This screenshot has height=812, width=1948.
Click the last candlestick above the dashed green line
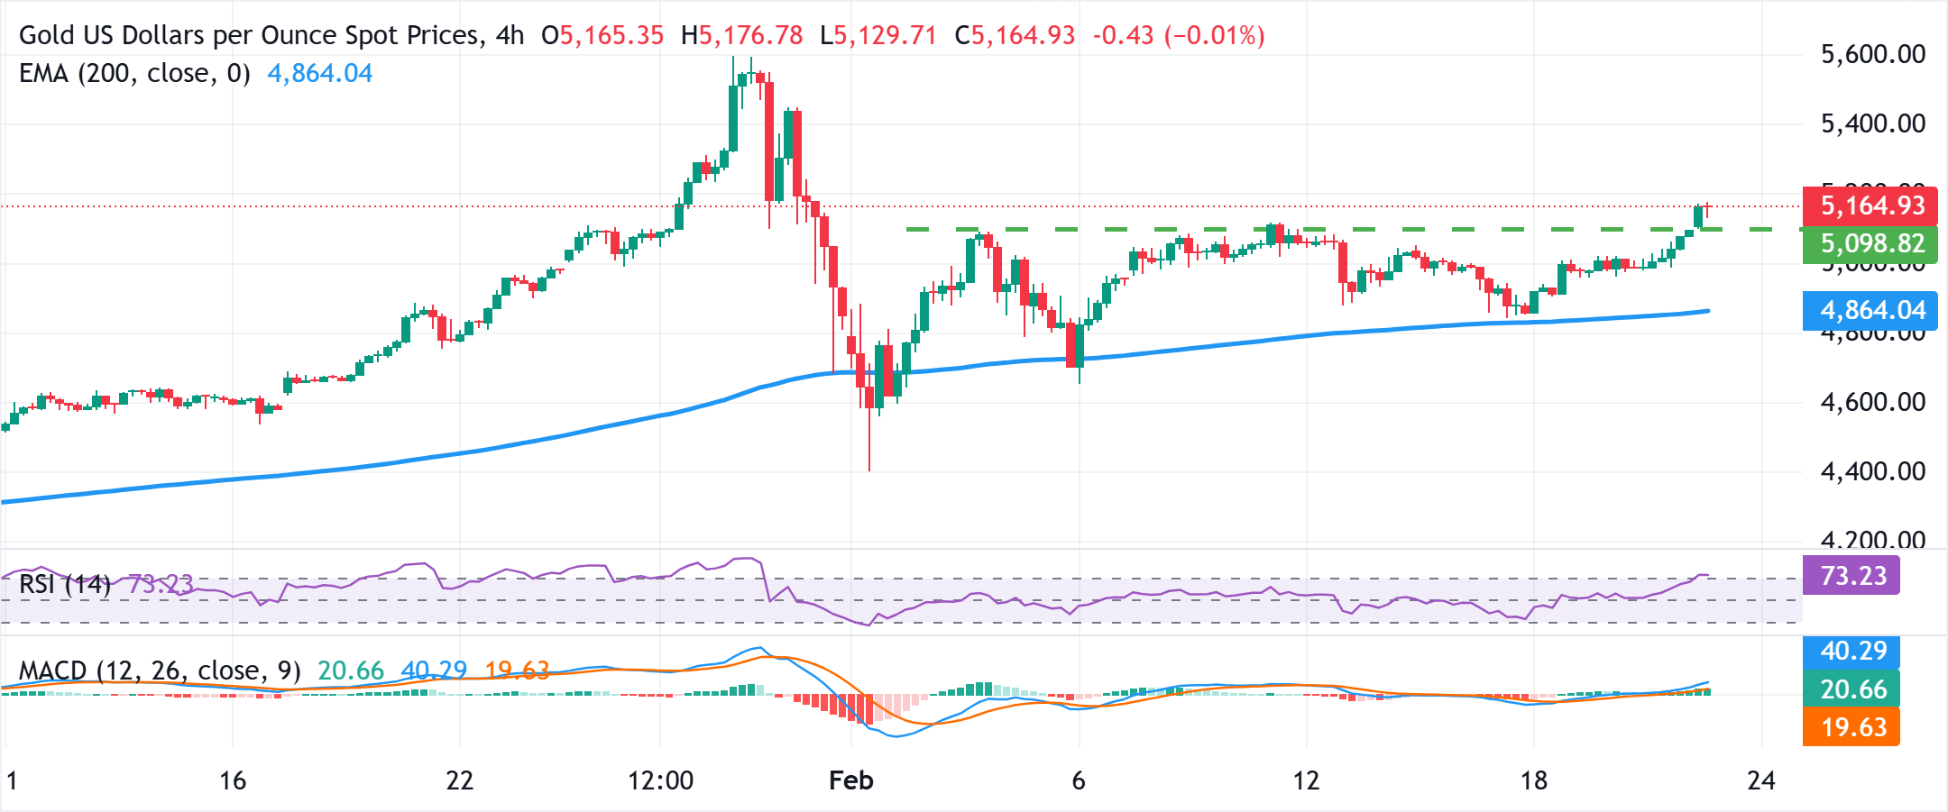point(1700,216)
